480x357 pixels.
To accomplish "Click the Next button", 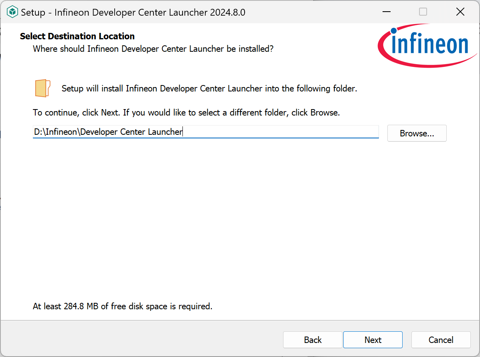I will tap(373, 339).
